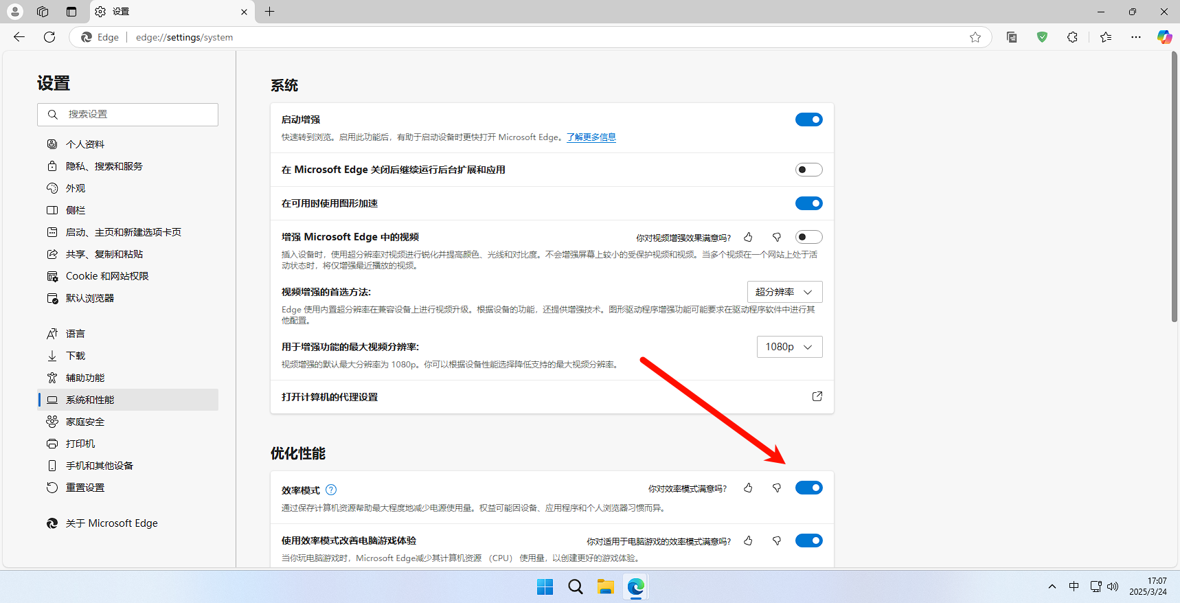This screenshot has width=1180, height=603.
Task: Open 下载 settings
Action: [128, 356]
